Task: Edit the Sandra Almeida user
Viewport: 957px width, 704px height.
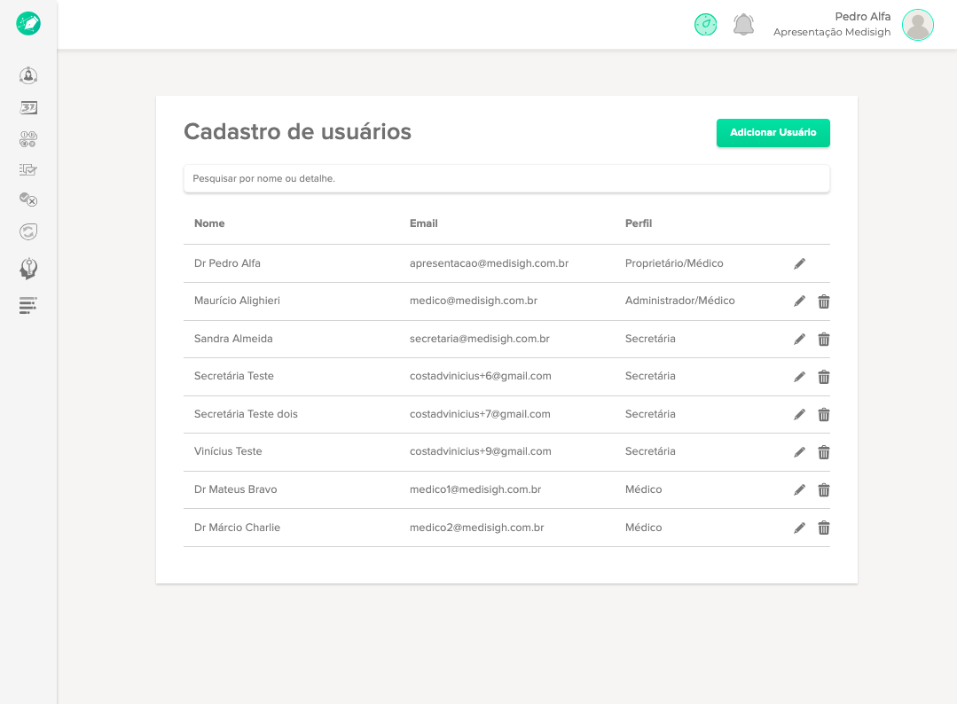Action: click(799, 340)
